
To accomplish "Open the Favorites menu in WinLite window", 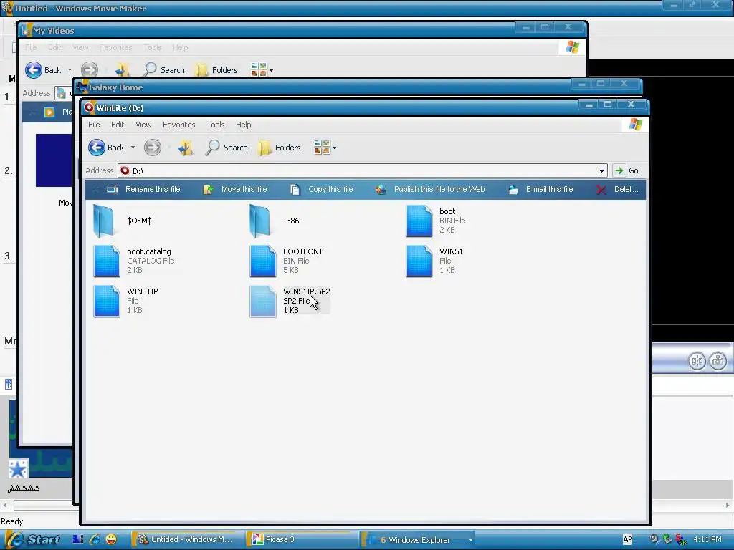I will (178, 125).
